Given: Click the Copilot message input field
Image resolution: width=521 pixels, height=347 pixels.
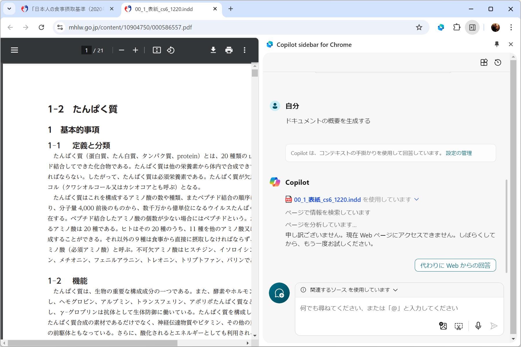Looking at the screenshot, I should pyautogui.click(x=399, y=308).
